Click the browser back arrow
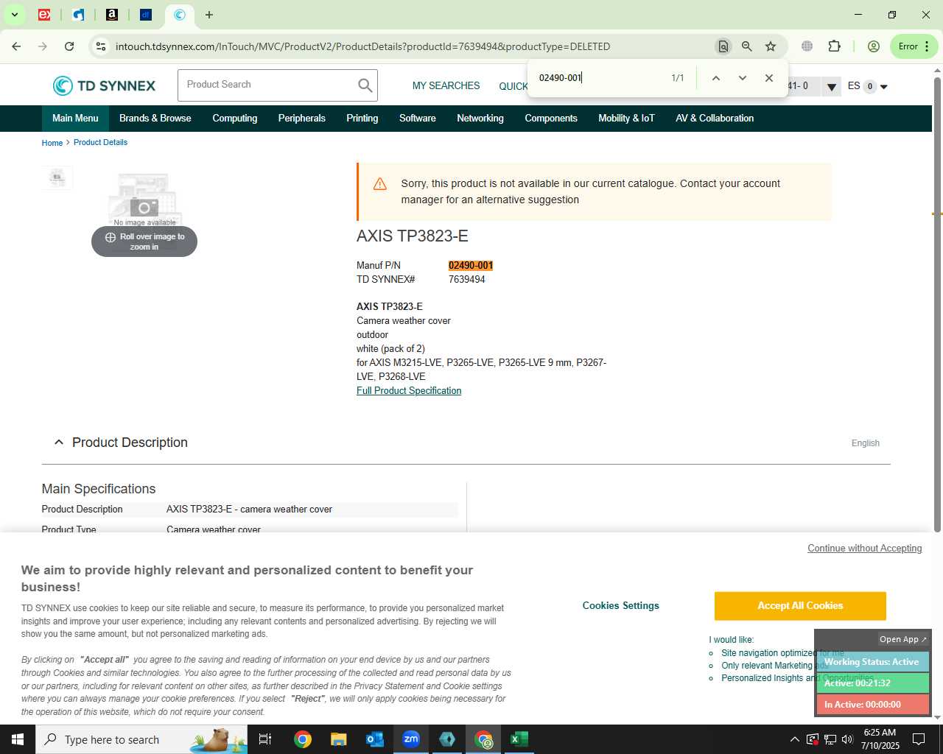Image resolution: width=943 pixels, height=754 pixels. pos(16,46)
